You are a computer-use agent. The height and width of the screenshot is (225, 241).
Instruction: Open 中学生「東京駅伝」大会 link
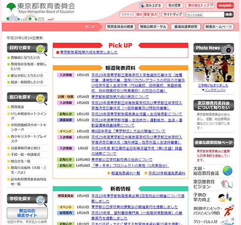tap(128, 131)
